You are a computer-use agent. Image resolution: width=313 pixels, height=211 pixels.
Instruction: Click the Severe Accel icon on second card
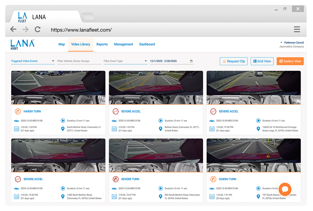pos(115,111)
